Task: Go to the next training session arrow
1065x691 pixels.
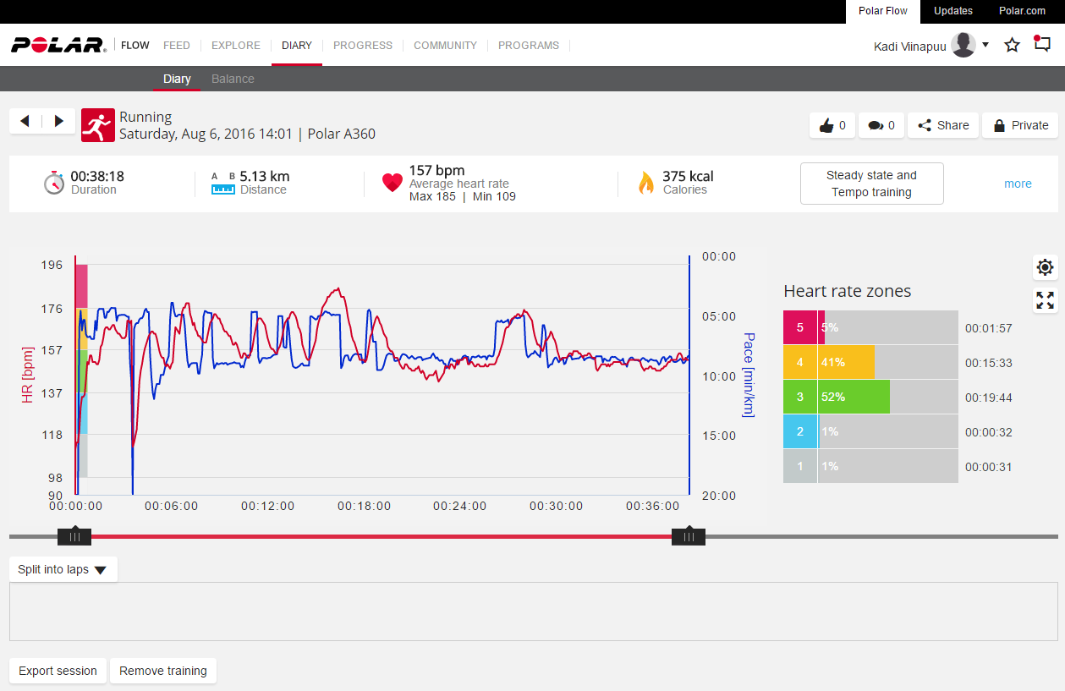Action: pyautogui.click(x=59, y=121)
